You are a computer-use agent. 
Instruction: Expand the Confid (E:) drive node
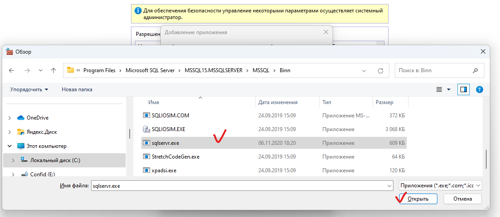pos(13,174)
